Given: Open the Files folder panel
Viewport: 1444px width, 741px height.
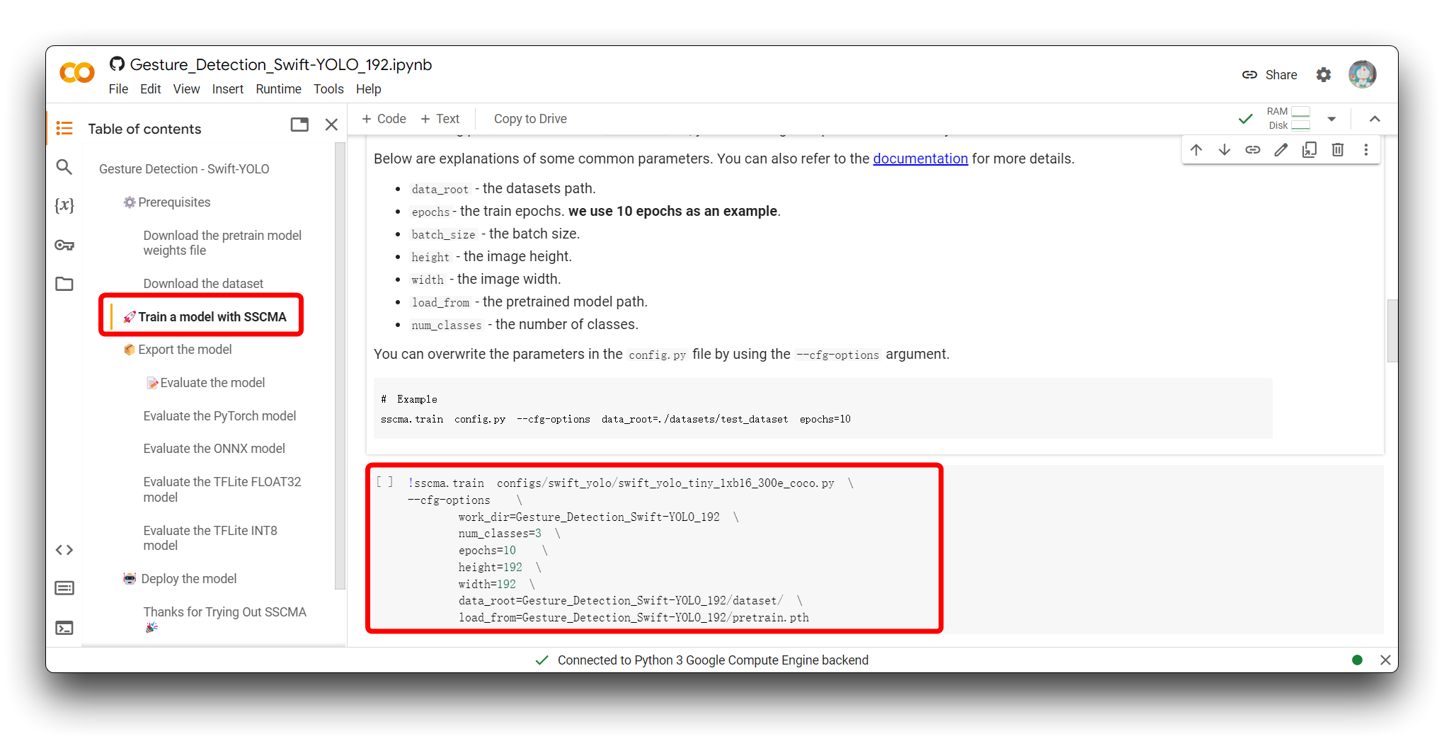Looking at the screenshot, I should click(x=64, y=284).
